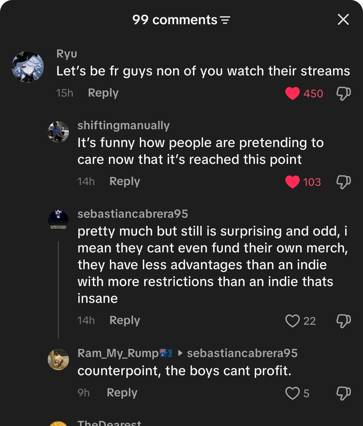Like Ram_My_Rump's comment with the heart

292,393
